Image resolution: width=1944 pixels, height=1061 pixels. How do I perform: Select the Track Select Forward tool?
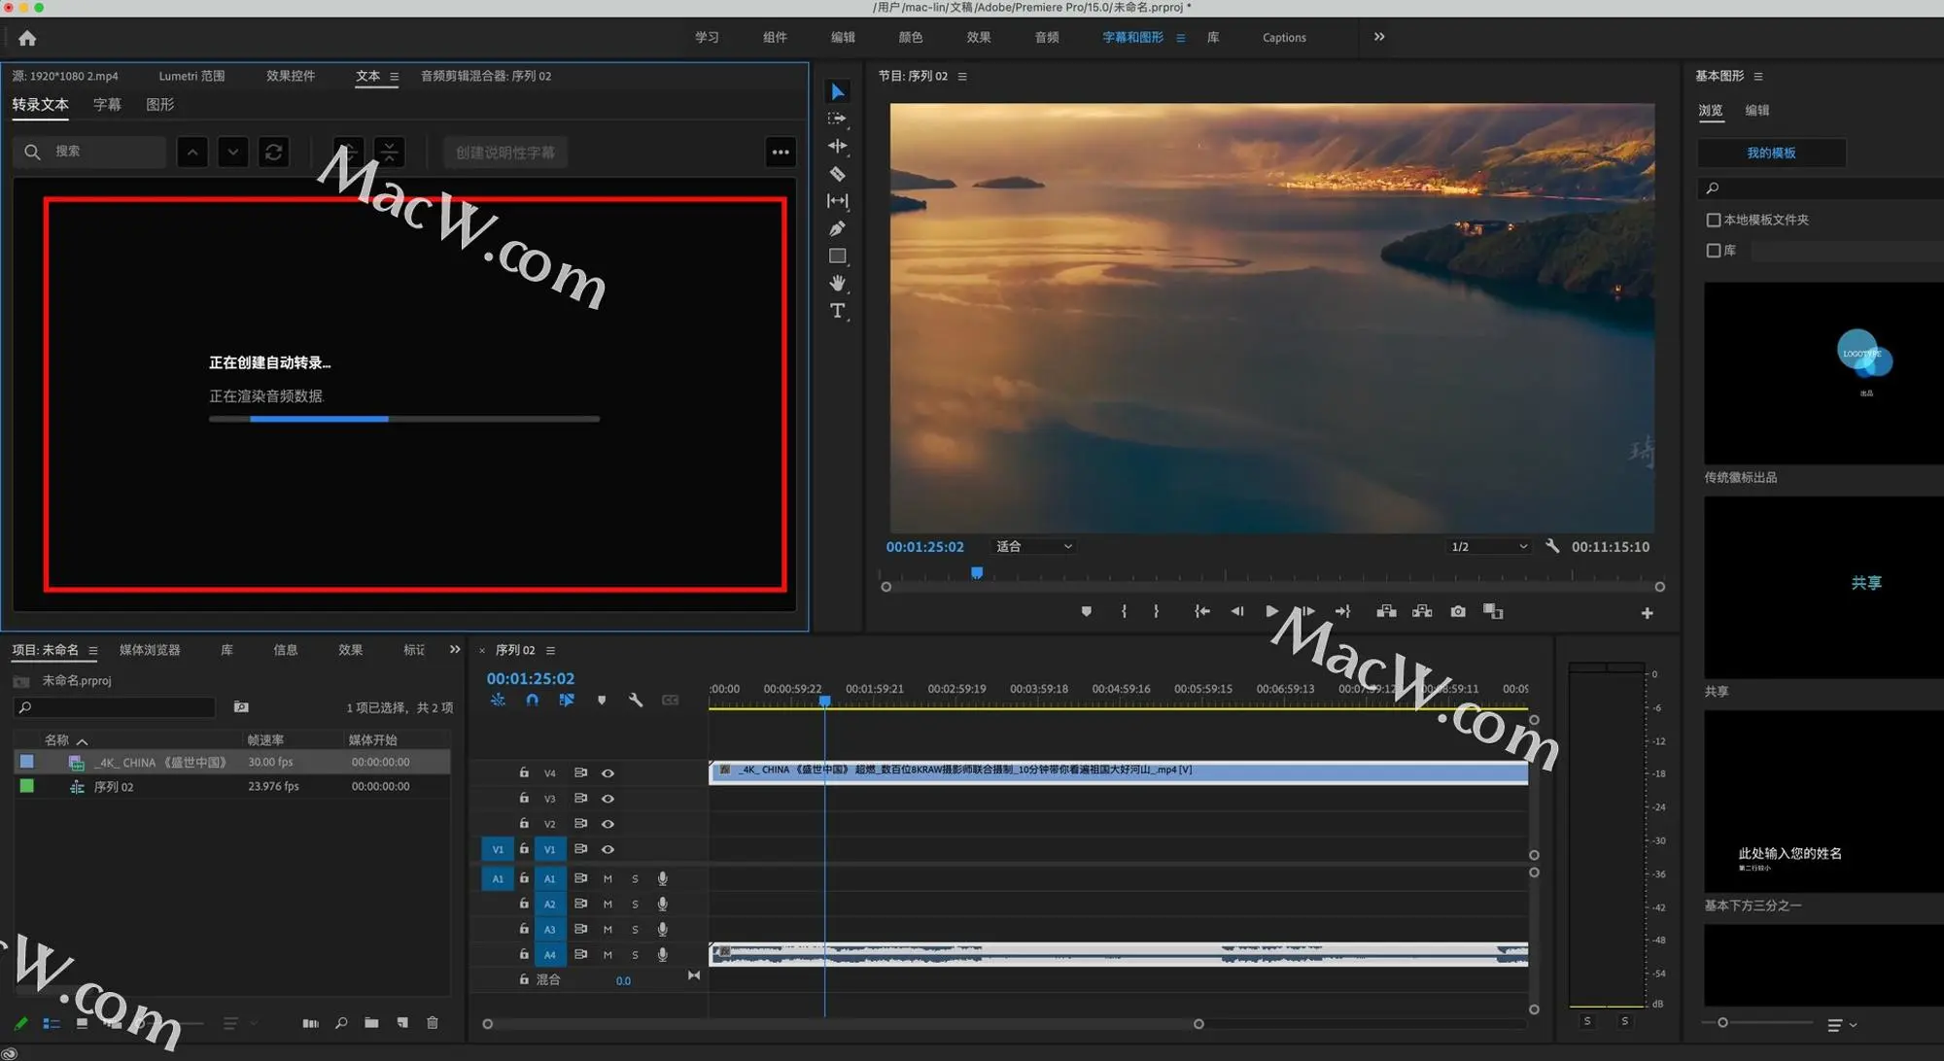point(837,119)
